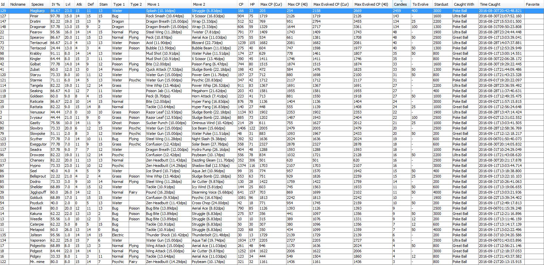The width and height of the screenshot is (544, 265).
Task: Click the Chansey species cell
Action: point(39,160)
